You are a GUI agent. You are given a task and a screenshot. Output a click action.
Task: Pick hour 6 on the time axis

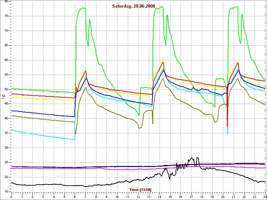75,197
